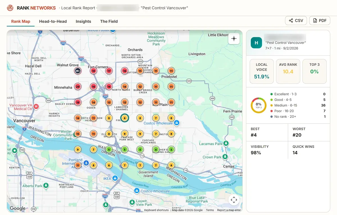The width and height of the screenshot is (337, 215).
Task: Click the Good 4-5 legend row
Action: (x=298, y=100)
